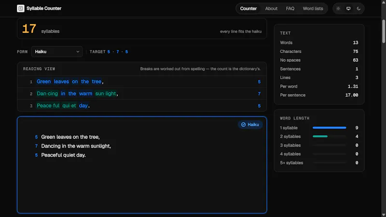The width and height of the screenshot is (386, 217).
Task: Click the "17" syllables total
Action: [29, 29]
